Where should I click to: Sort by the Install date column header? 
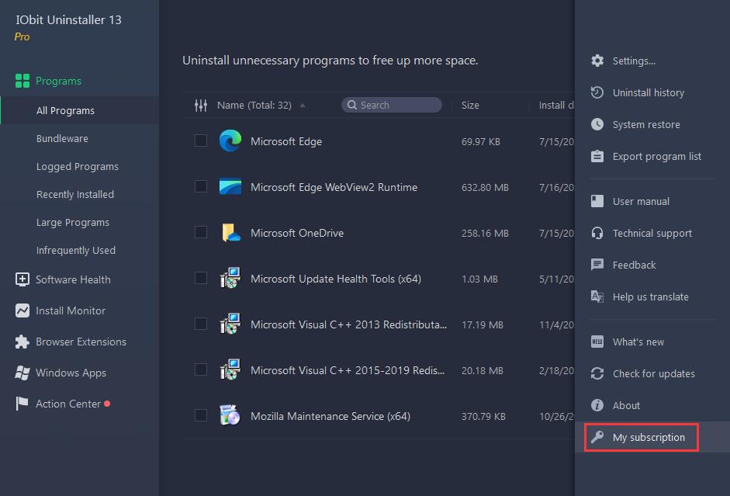click(556, 106)
